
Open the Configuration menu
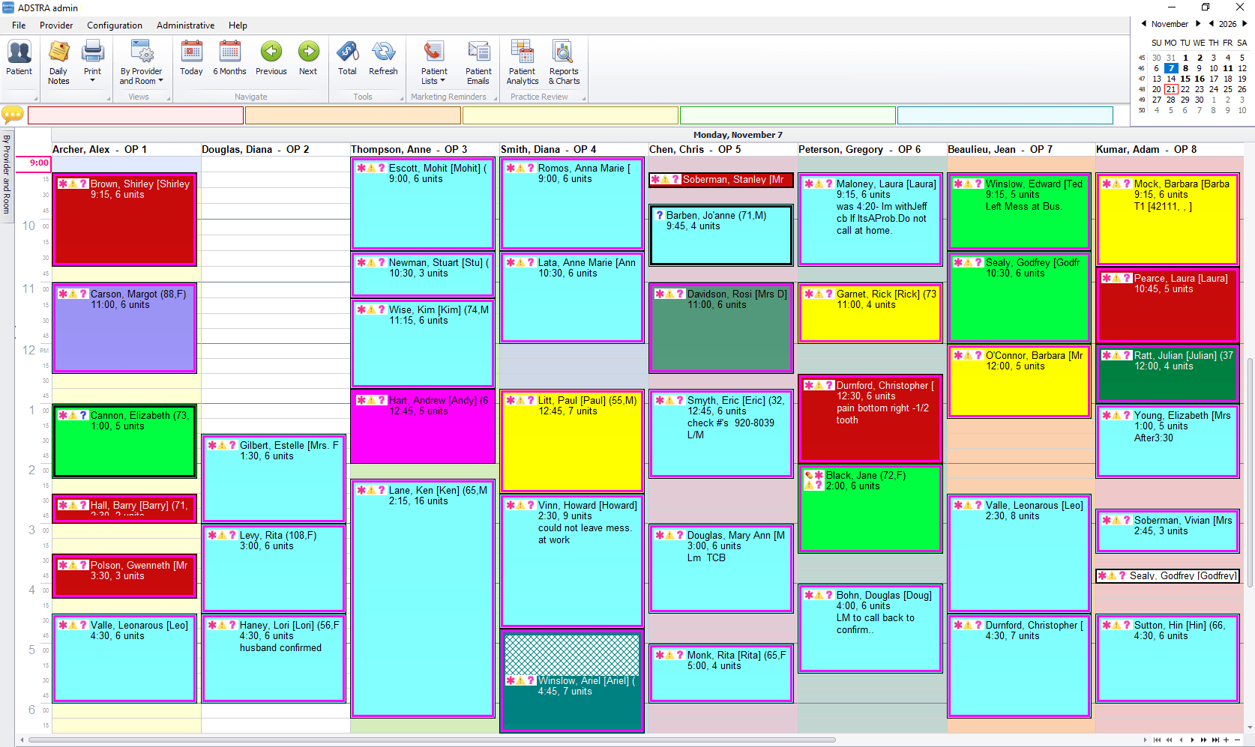click(115, 25)
